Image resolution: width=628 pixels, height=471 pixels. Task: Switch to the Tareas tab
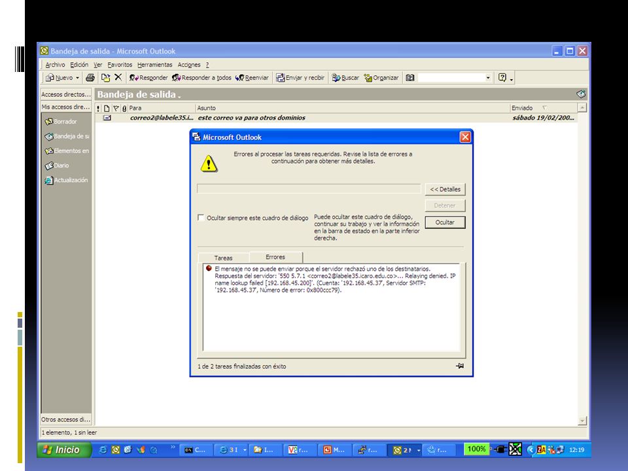[223, 258]
